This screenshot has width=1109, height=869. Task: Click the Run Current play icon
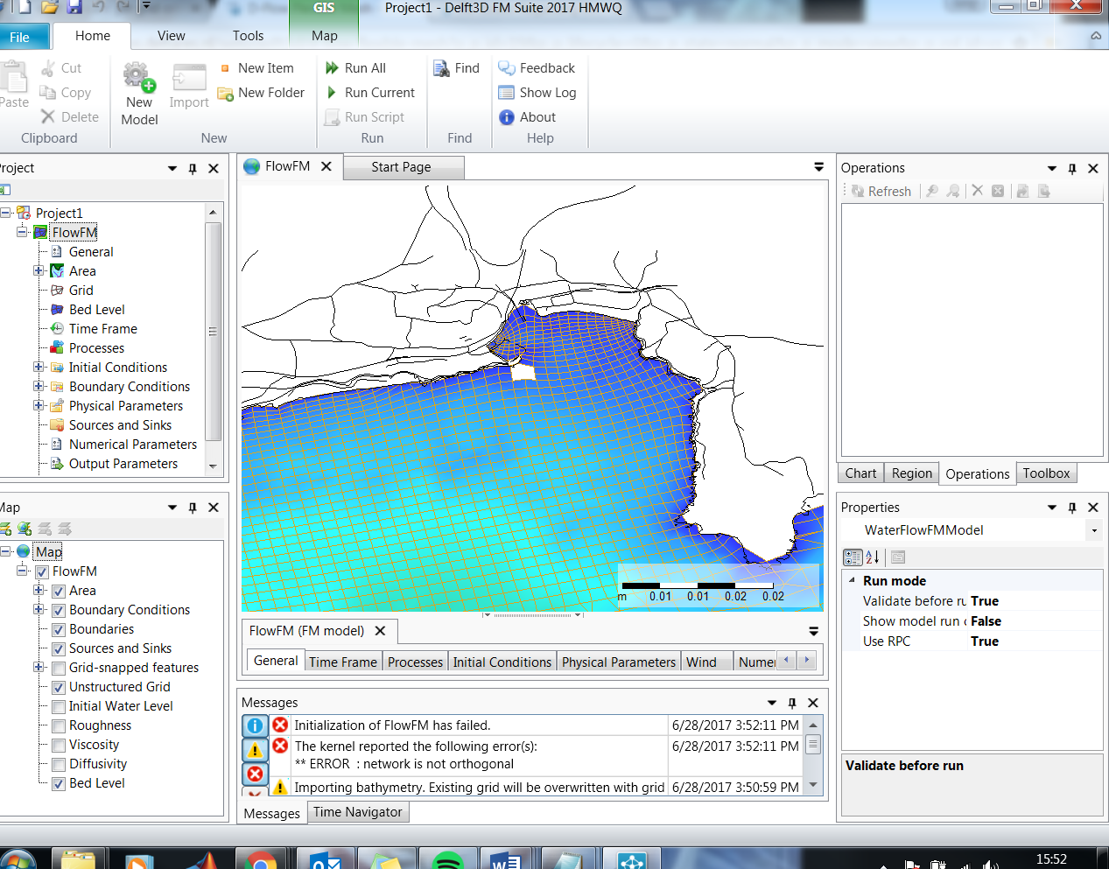coord(332,93)
